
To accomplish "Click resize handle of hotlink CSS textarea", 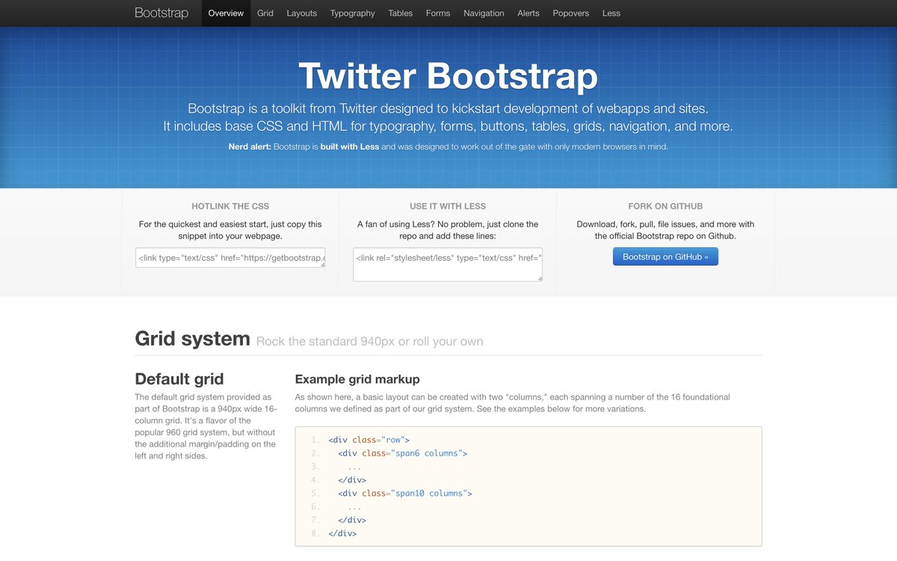I will click(322, 264).
